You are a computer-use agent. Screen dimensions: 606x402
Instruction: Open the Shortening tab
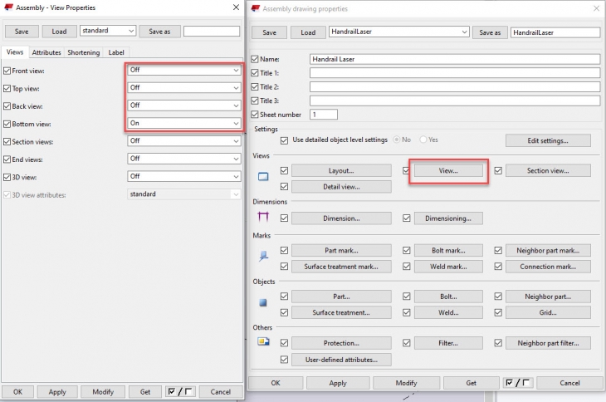point(84,52)
